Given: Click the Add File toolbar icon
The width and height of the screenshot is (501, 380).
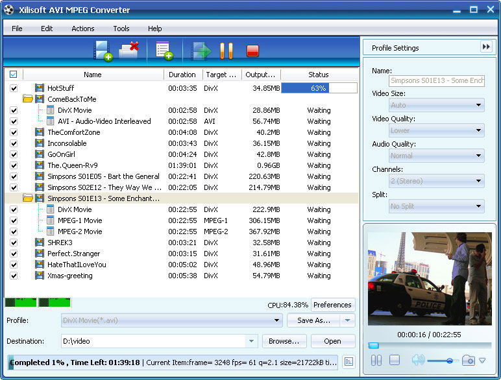Looking at the screenshot, I should pyautogui.click(x=103, y=51).
